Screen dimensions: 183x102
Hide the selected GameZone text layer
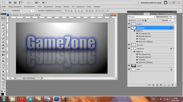pos(129,28)
